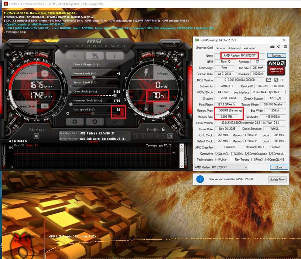Click the BIOS Version field 017.001.000.068.000000
Screen dimensions: 301x259
239,80
